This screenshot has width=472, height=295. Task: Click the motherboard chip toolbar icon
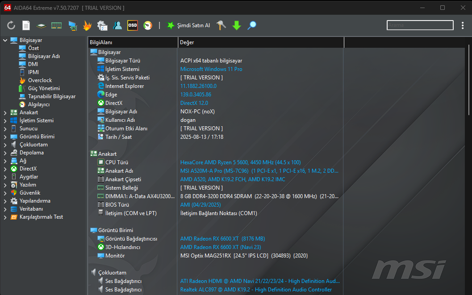[41, 25]
